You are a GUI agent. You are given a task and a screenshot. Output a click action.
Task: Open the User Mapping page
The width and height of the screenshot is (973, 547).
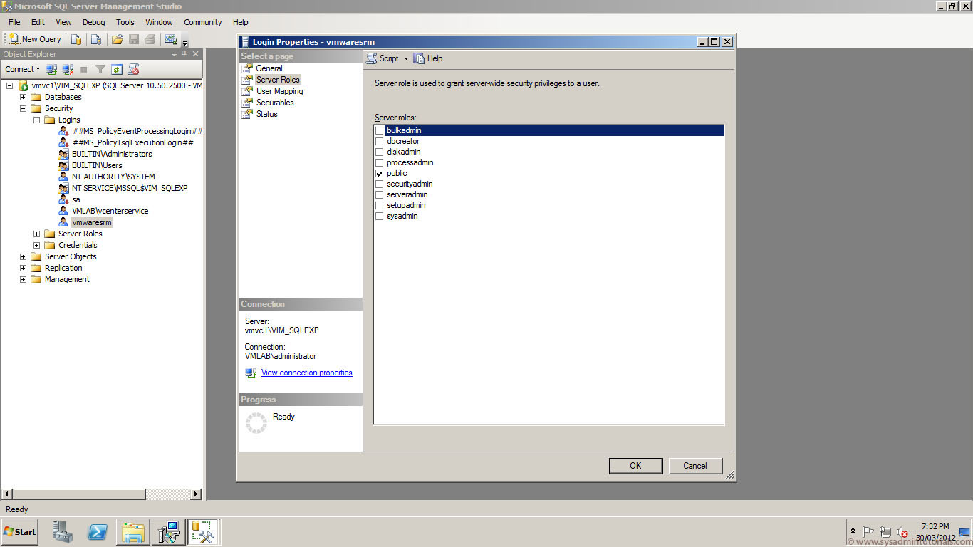click(279, 91)
